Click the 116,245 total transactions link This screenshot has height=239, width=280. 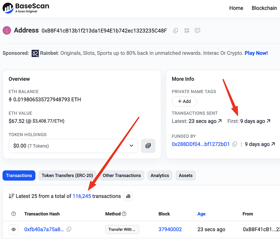(82, 196)
